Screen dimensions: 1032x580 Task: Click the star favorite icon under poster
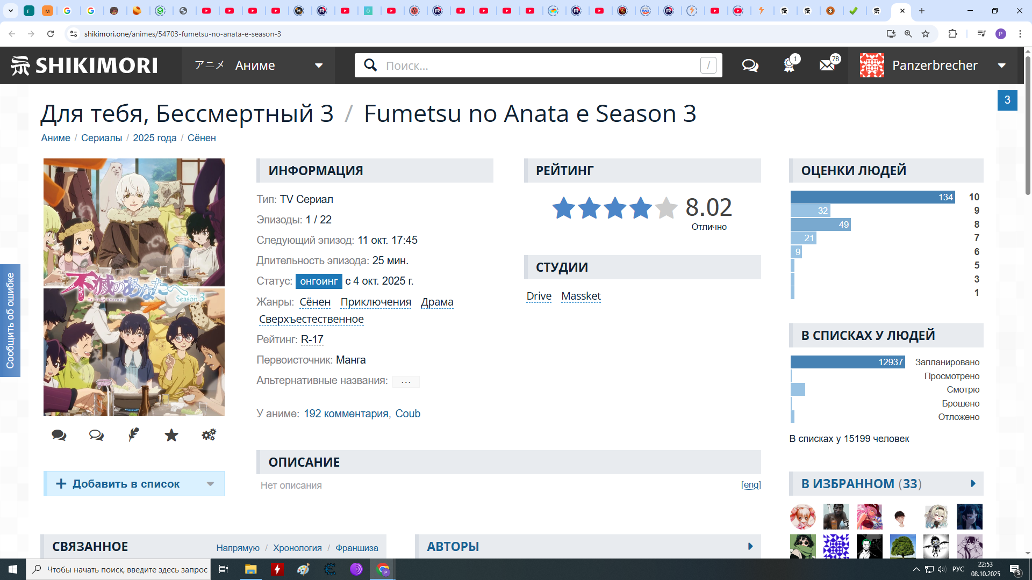tap(171, 435)
